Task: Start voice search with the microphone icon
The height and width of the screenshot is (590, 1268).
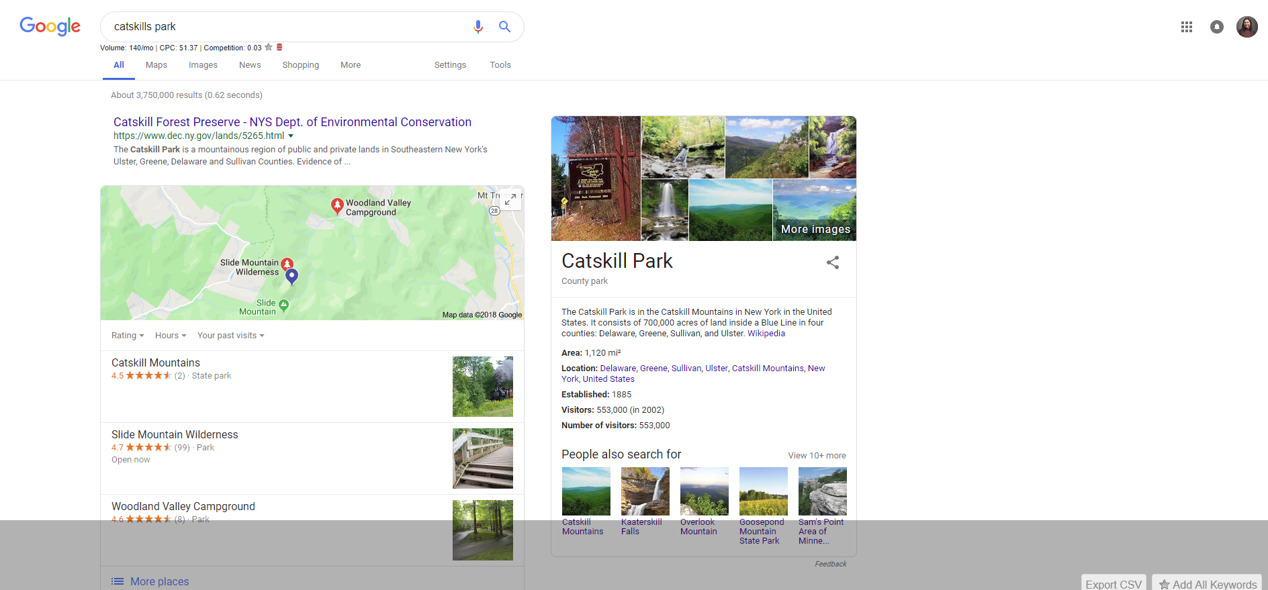Action: pos(478,27)
